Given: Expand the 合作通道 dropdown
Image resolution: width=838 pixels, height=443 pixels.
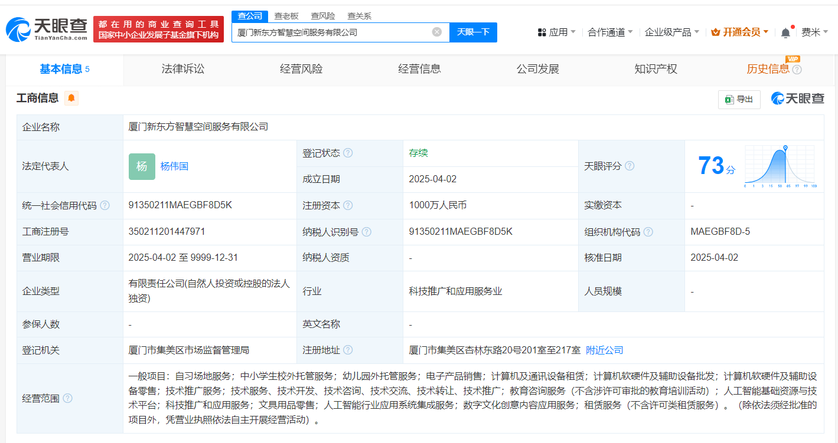Looking at the screenshot, I should point(610,32).
